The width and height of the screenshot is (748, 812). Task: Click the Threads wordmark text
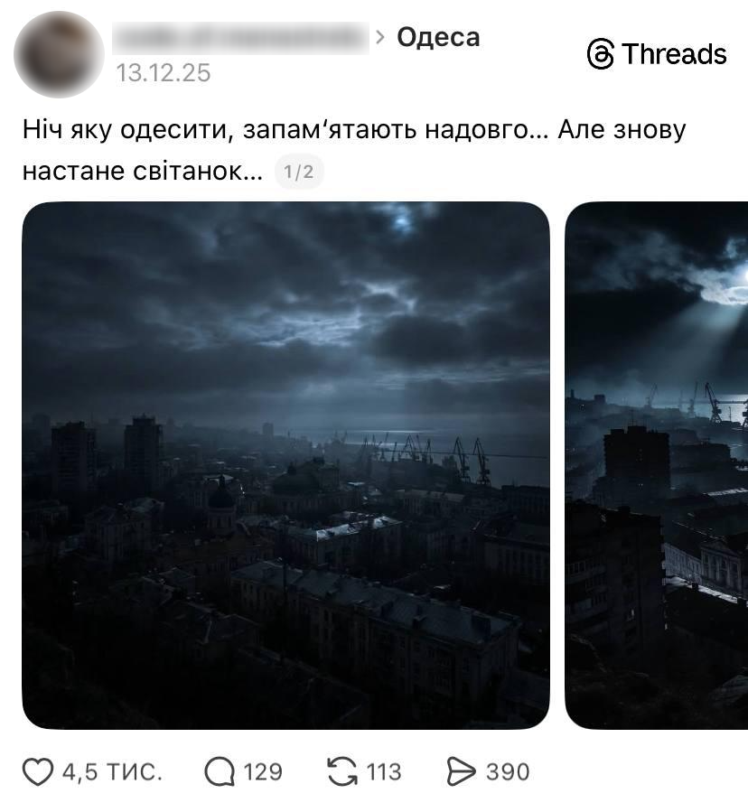point(675,54)
